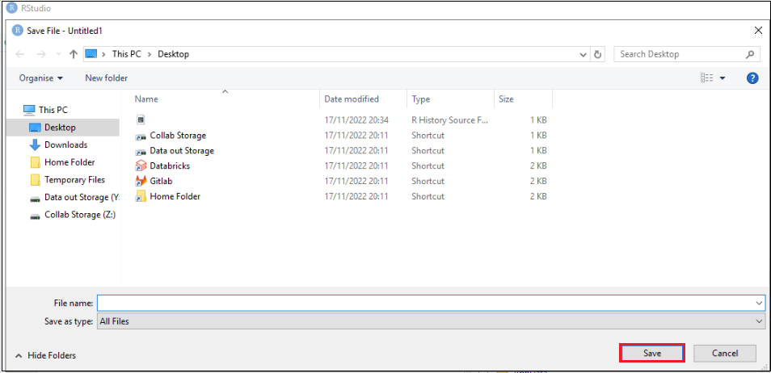This screenshot has width=771, height=373.
Task: Click the Temporary Files folder icon in sidebar
Action: (x=35, y=180)
